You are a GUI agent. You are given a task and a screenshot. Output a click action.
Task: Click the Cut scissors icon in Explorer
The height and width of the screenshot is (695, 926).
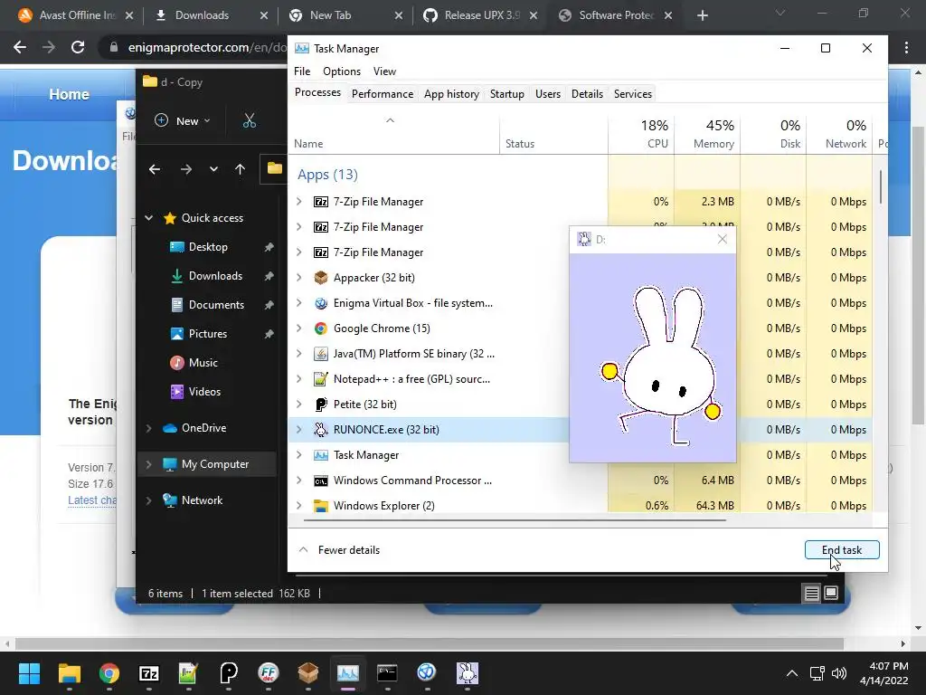click(x=250, y=121)
